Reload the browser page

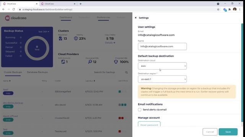(14, 9)
